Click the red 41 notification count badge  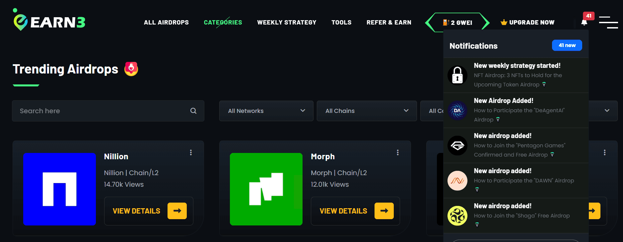[x=589, y=16]
